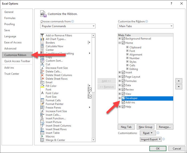The width and height of the screenshot is (187, 153).
Task: Click the Calculate Now calculator icon
Action: (x=42, y=46)
